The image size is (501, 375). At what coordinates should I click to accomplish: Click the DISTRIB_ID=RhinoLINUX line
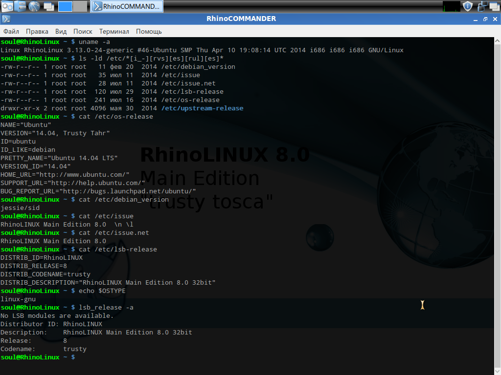[42, 258]
